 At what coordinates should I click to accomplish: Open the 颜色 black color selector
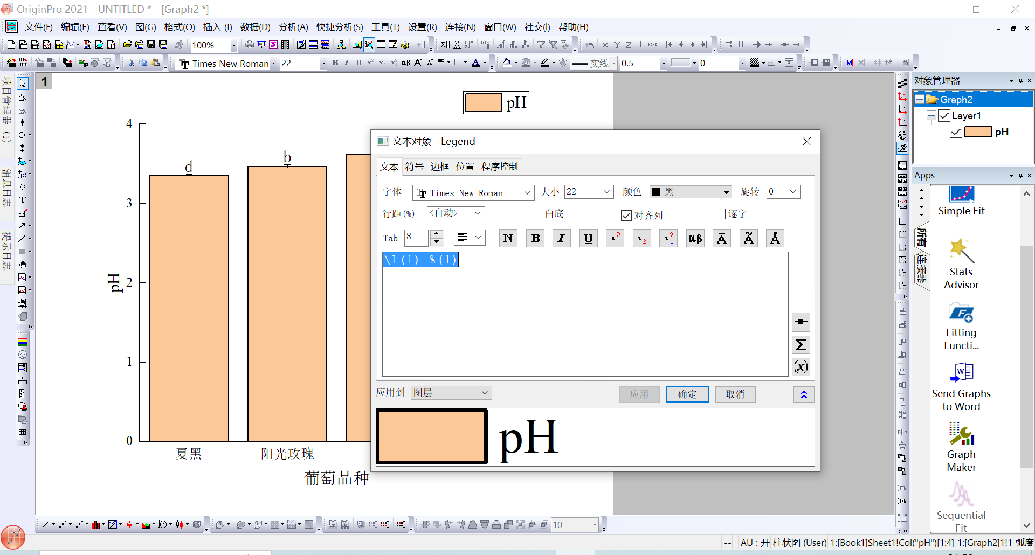[x=691, y=192]
